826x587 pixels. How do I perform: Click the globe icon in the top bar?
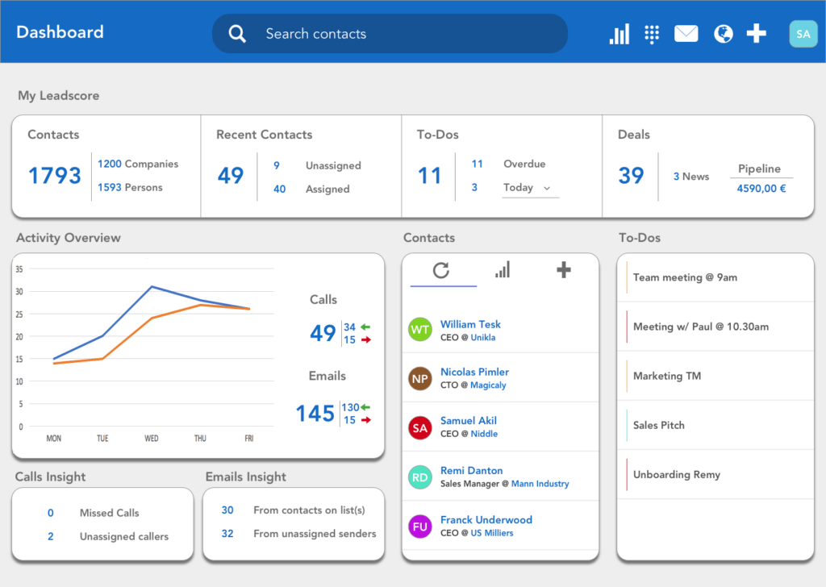[722, 33]
